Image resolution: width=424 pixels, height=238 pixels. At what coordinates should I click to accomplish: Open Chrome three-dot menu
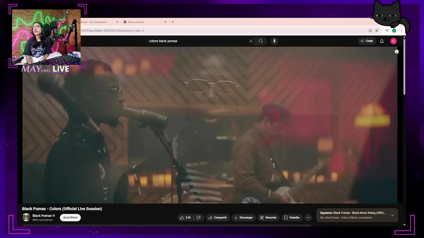(x=401, y=30)
